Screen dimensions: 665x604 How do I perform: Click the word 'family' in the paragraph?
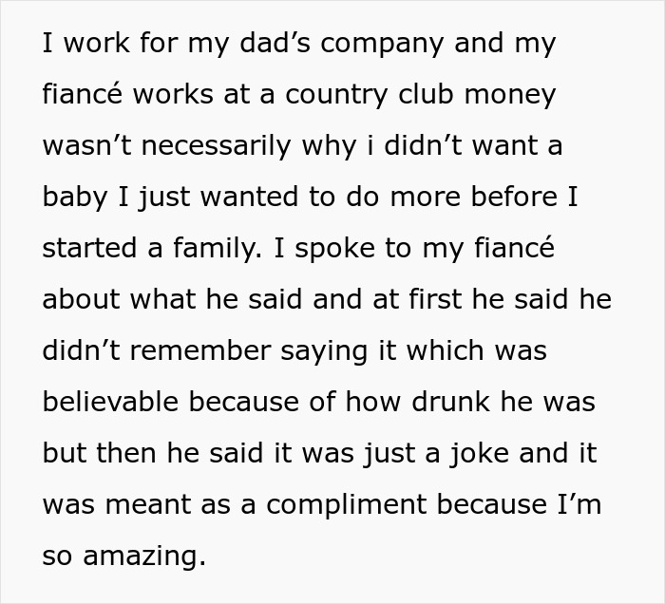[211, 248]
